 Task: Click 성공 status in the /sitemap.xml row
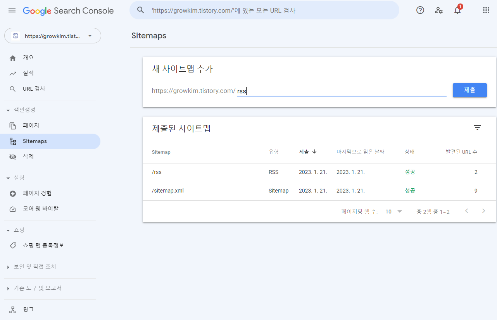click(410, 191)
